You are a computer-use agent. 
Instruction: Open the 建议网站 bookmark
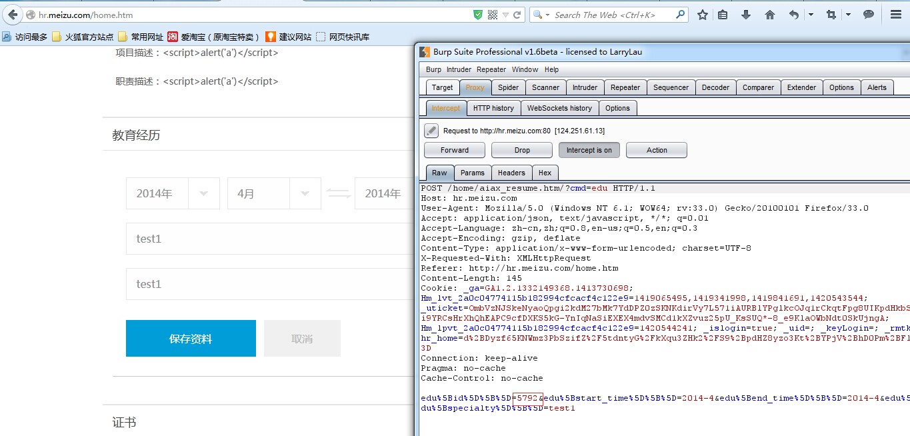(x=288, y=37)
